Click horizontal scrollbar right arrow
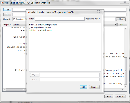 pos(122,90)
